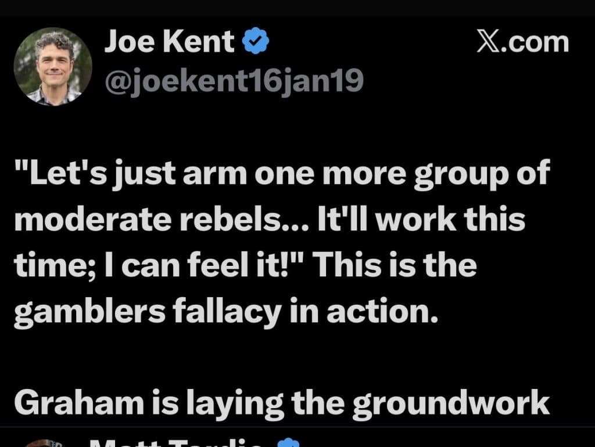Click the 'Let's just arm one more group' line
595x447 pixels.
[282, 174]
